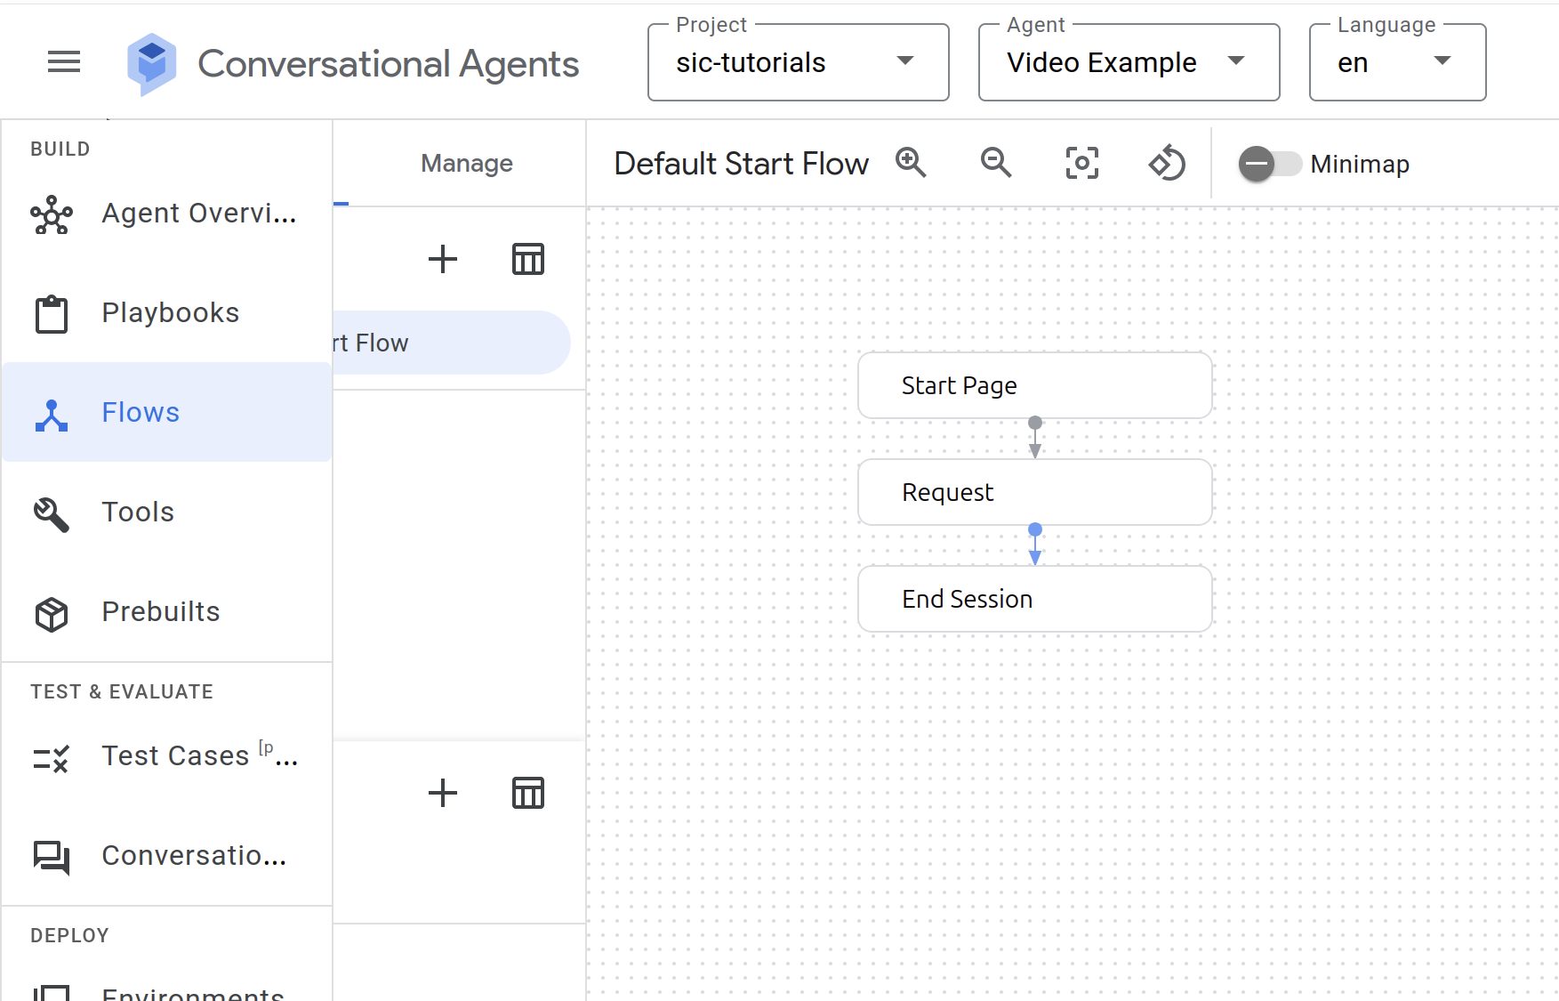Viewport: 1559px width, 1001px height.
Task: Go to Prebuilts section
Action: tap(160, 611)
